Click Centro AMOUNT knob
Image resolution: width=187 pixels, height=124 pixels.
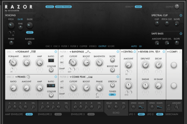pos(128,65)
